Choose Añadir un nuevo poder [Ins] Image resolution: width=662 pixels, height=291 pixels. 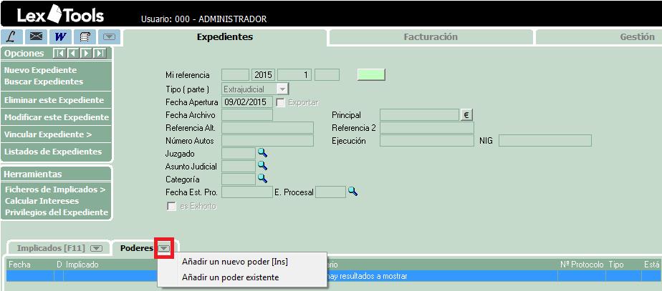click(234, 262)
